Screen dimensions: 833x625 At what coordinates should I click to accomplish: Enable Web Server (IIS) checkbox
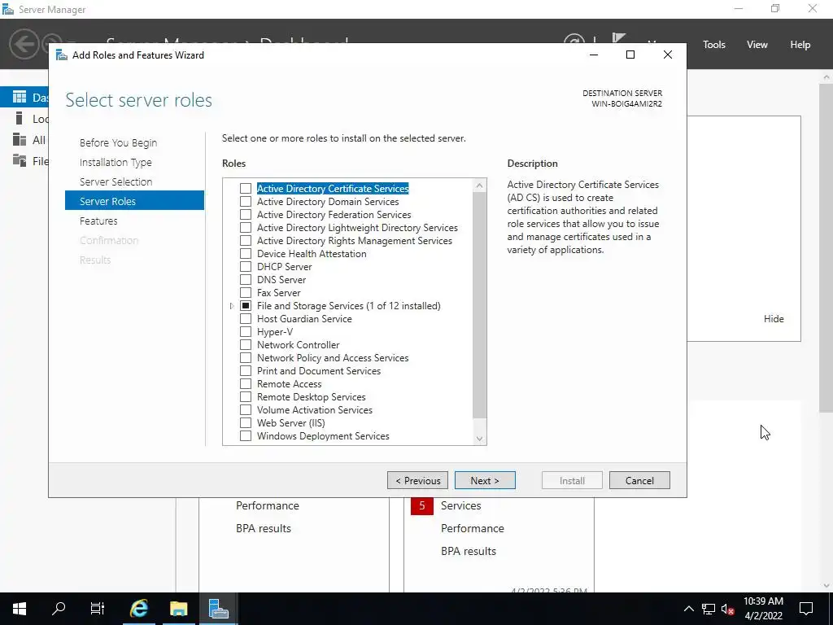click(246, 423)
